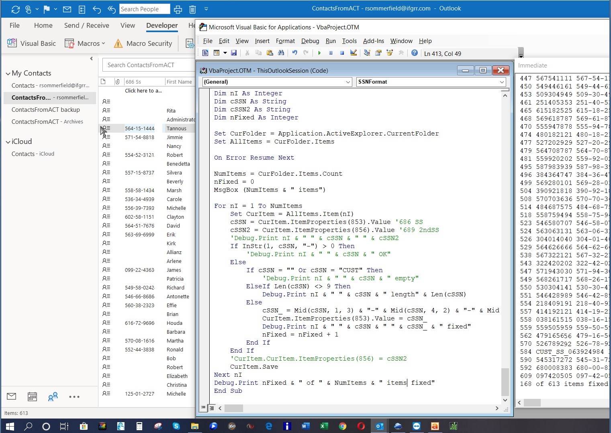Click the code window vertical scrollbar thumb
This screenshot has width=611, height=433.
(x=505, y=382)
